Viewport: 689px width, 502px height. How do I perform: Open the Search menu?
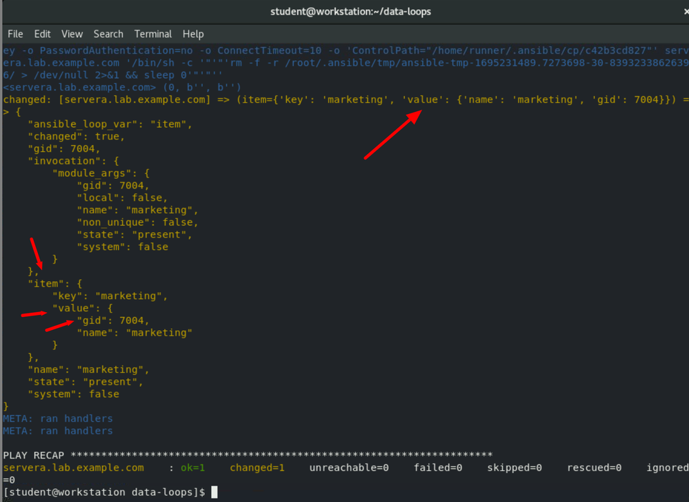[x=108, y=34]
